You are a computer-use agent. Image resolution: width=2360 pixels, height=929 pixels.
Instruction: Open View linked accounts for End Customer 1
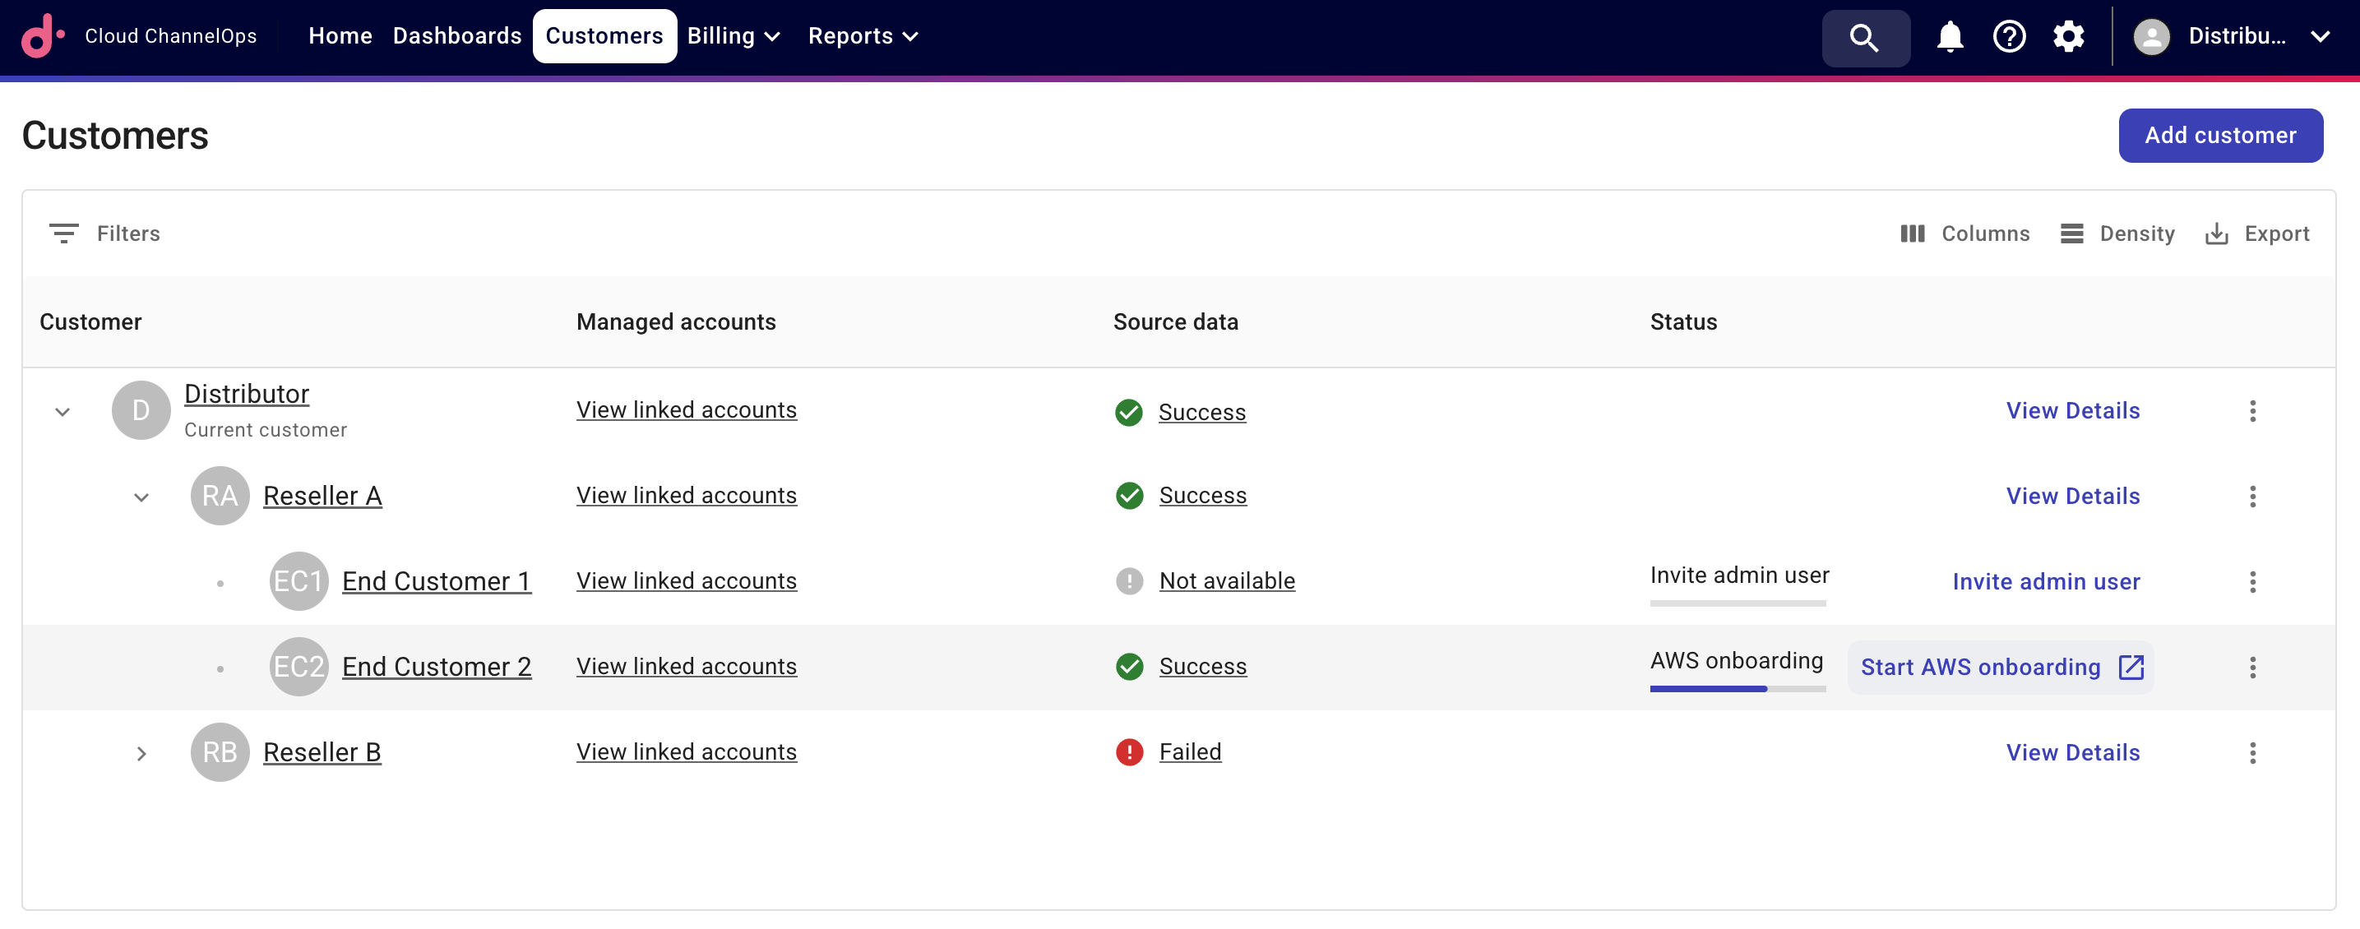[x=686, y=581]
